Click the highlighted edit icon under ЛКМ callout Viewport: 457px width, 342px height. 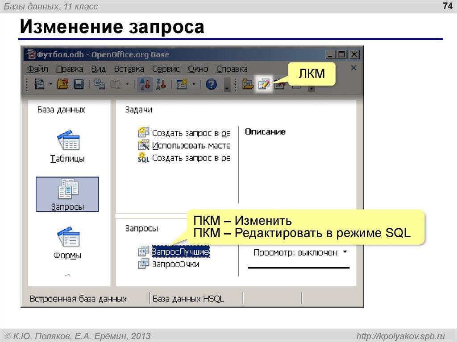click(x=264, y=85)
